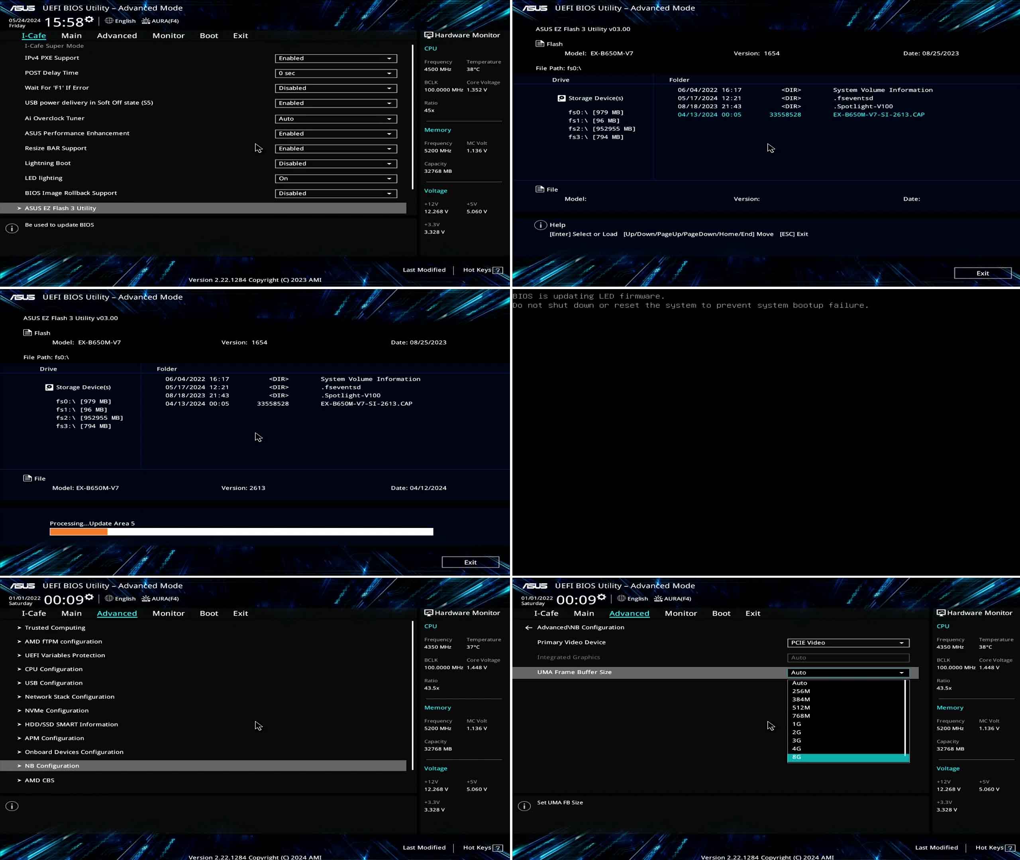Screen dimensions: 1020x860
Task: Select the cyan-highlighted EX-B650M-V7-SI-2613.CAP file
Action: (878, 115)
